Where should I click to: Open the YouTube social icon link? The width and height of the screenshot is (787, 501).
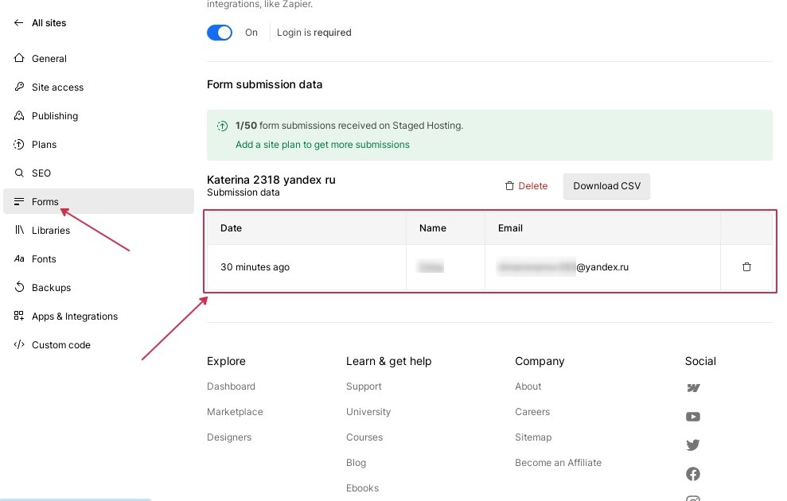coord(693,417)
